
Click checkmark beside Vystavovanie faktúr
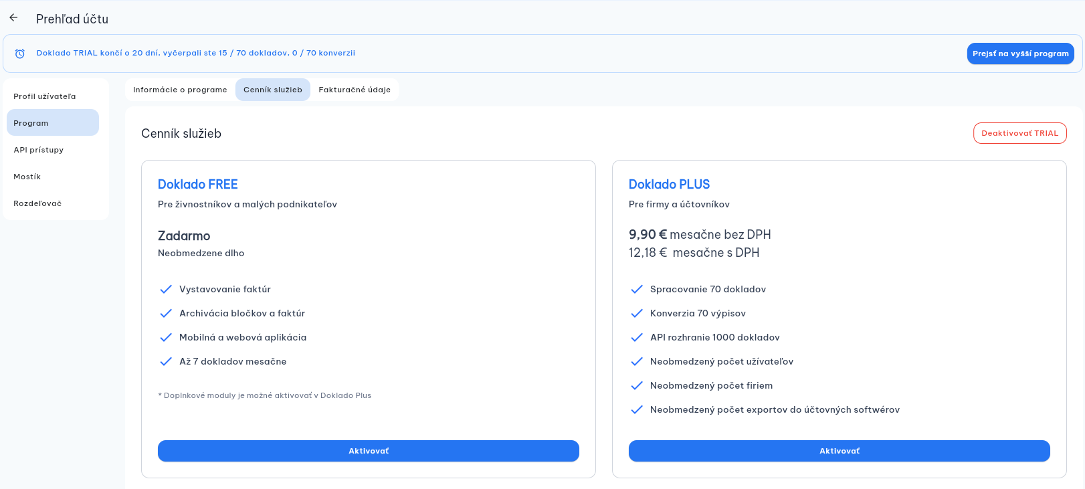166,289
